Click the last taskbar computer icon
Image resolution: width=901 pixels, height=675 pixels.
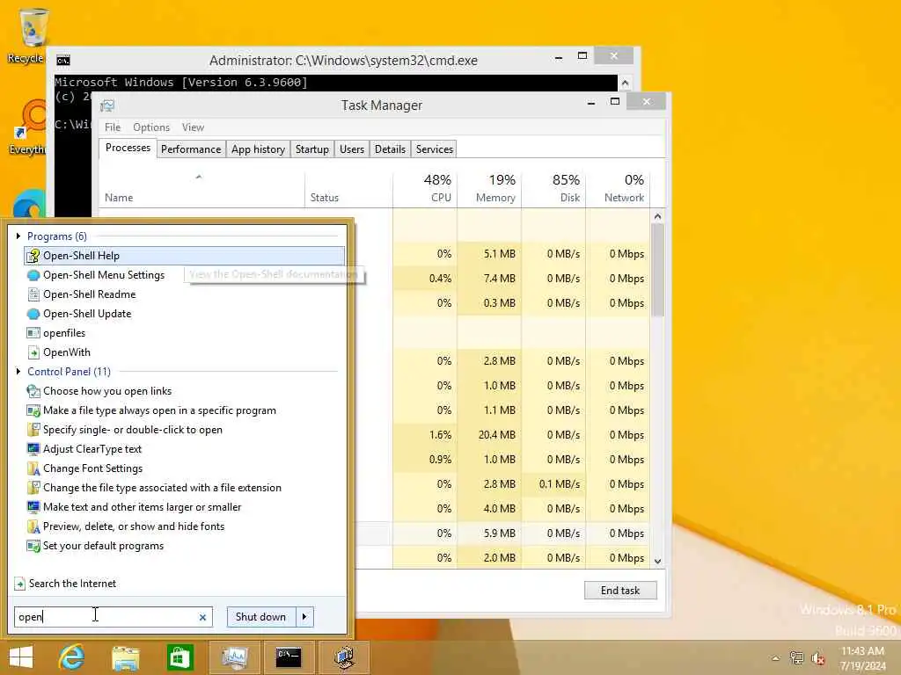344,657
